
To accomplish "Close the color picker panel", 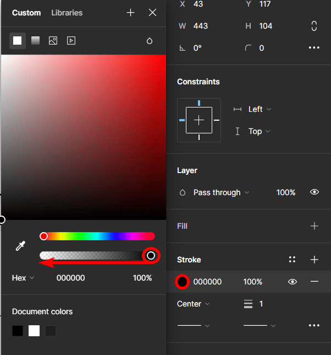I will (x=153, y=13).
